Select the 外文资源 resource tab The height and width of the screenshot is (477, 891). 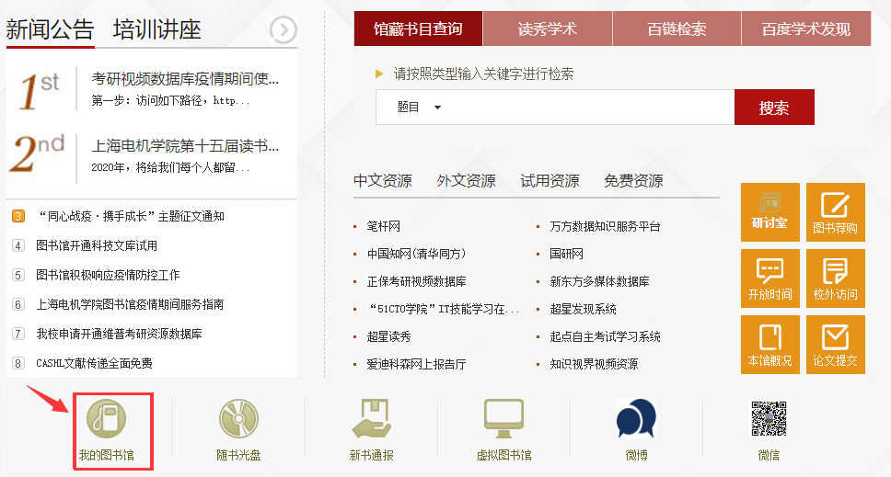[x=466, y=181]
